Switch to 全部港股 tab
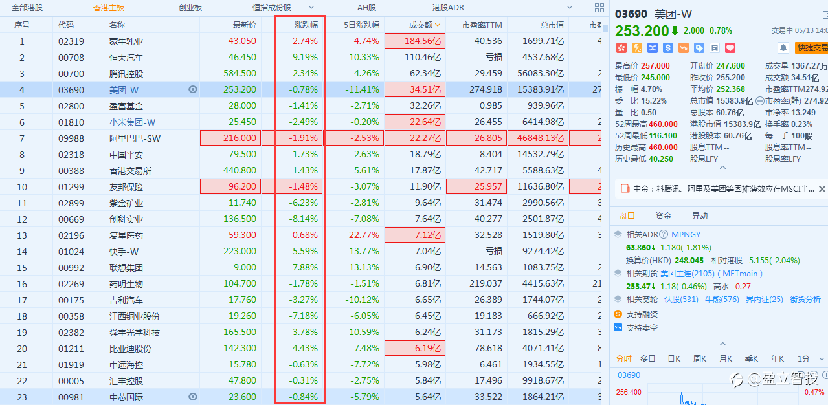 point(27,8)
